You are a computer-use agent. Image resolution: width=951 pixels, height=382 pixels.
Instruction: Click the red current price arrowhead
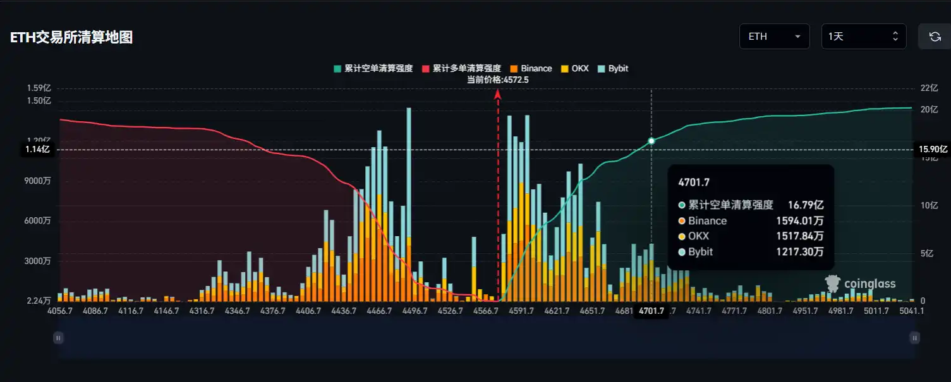tap(498, 95)
